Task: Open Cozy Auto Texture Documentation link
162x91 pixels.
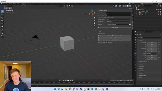Action: (x=114, y=36)
